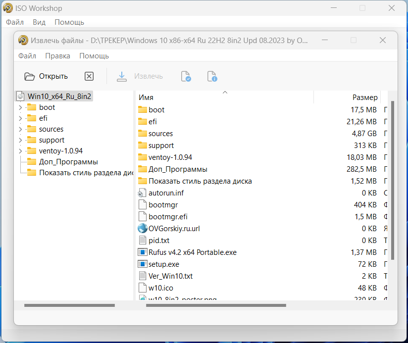
Task: Click the file list horizontal scrollbar
Action: (x=216, y=305)
